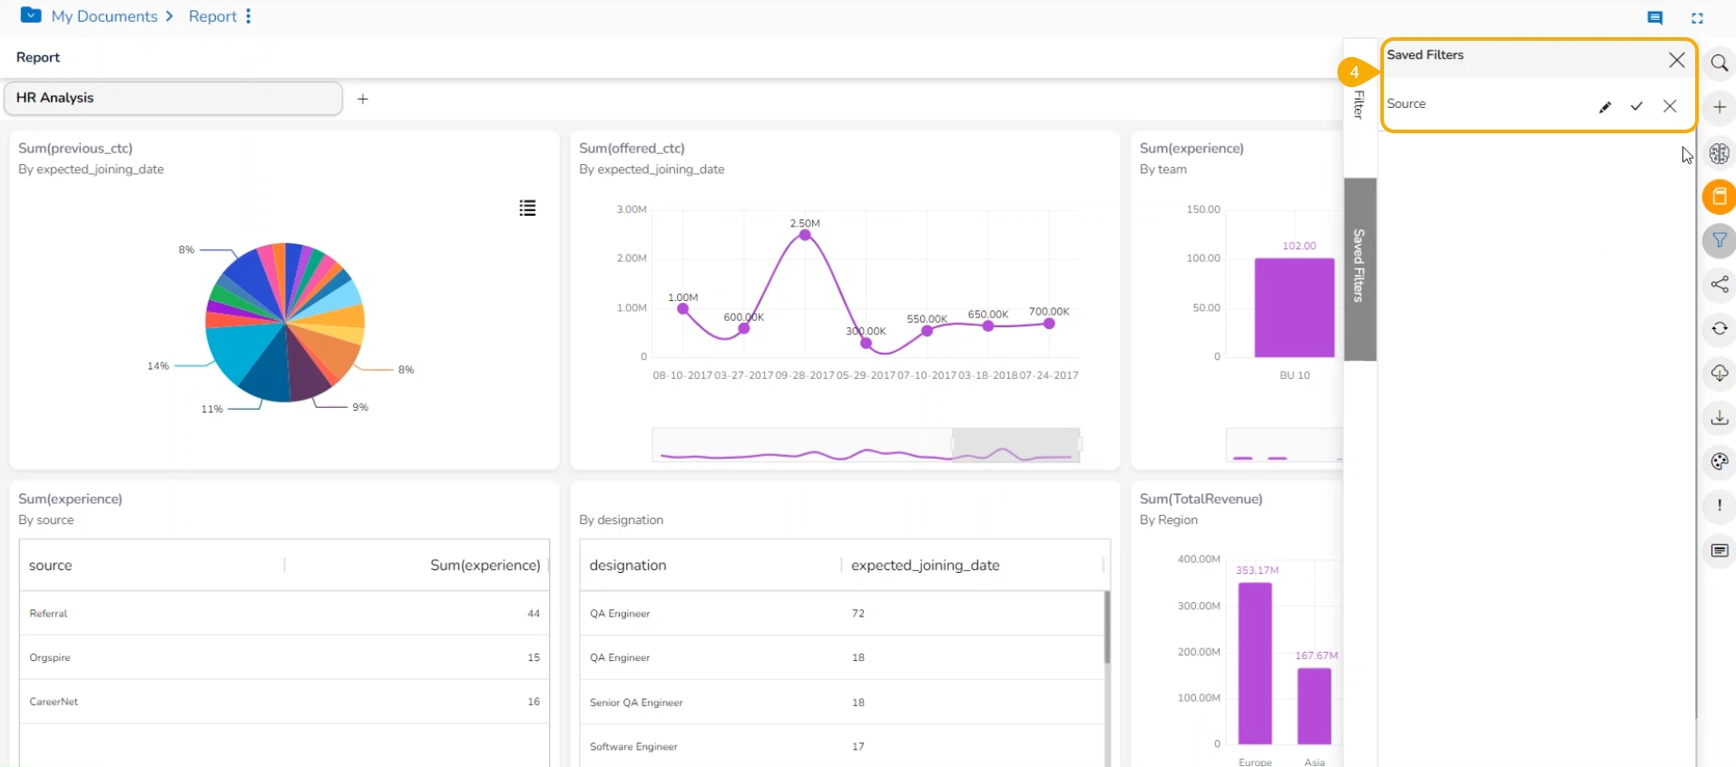1736x767 pixels.
Task: Open the Report three-dot options menu
Action: (x=249, y=16)
